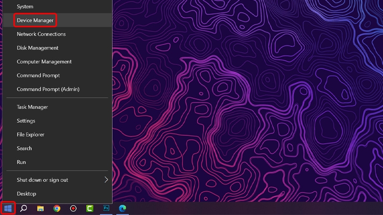Choose Desktop at the menu bottom
383x215 pixels.
(57, 193)
